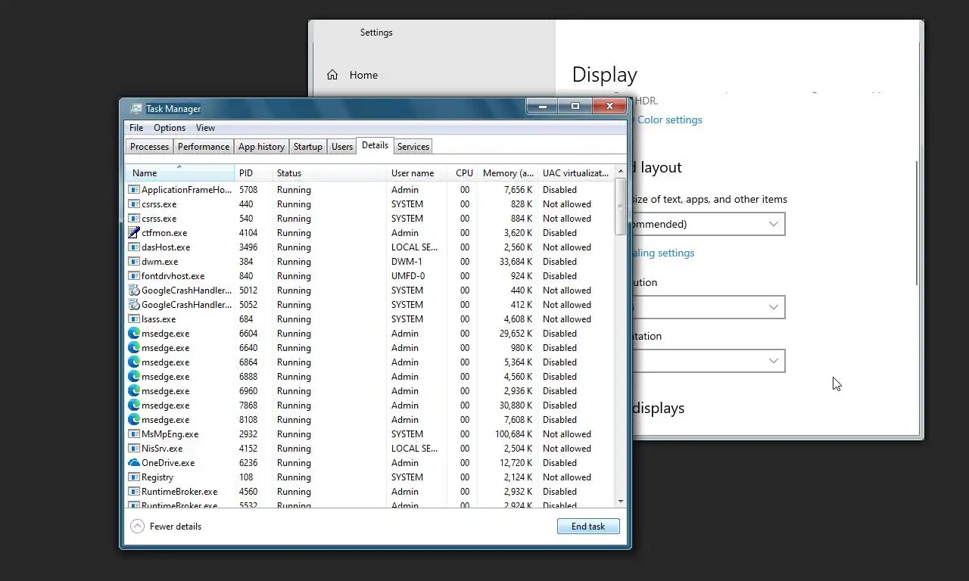
Task: Click the msedge.exe icon with PID 6640
Action: [x=134, y=348]
